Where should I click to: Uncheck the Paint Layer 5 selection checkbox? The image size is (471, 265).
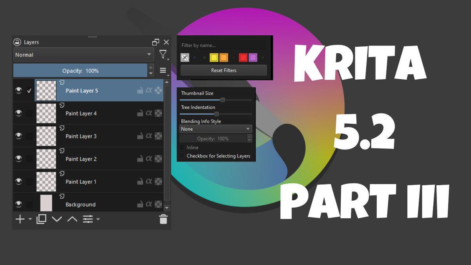click(29, 91)
